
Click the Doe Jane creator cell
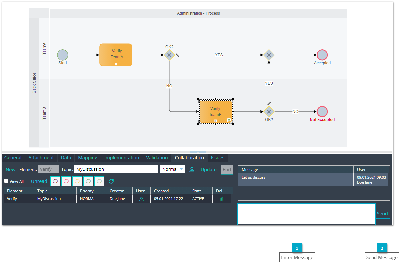[x=120, y=199]
